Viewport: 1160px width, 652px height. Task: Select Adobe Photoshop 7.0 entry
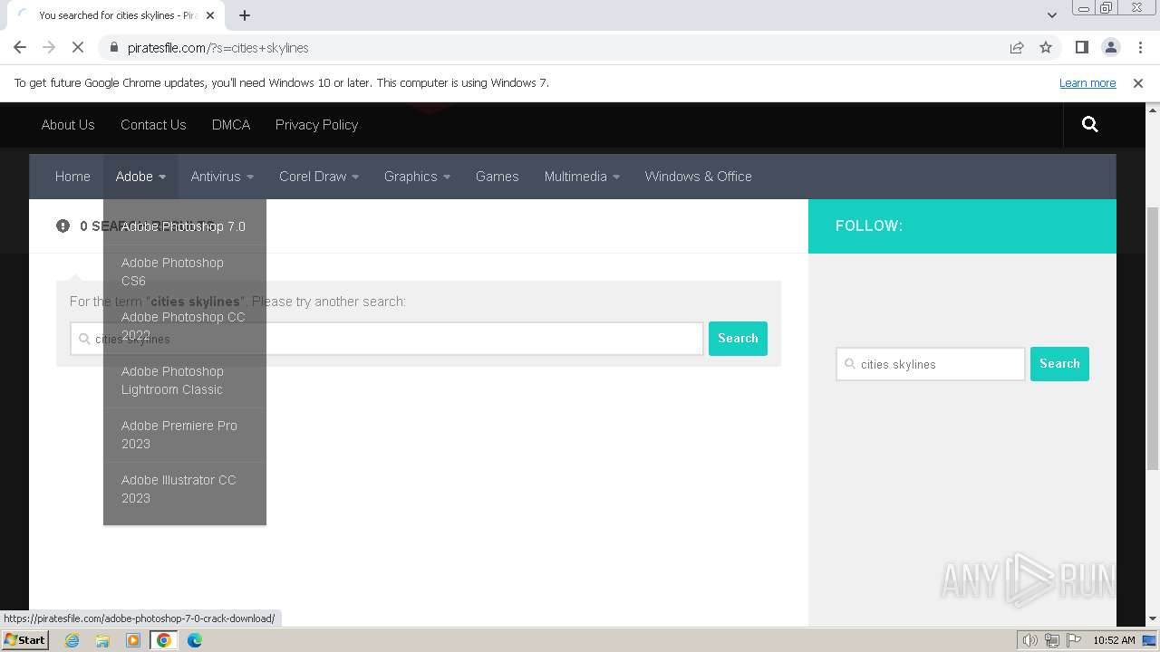click(185, 226)
